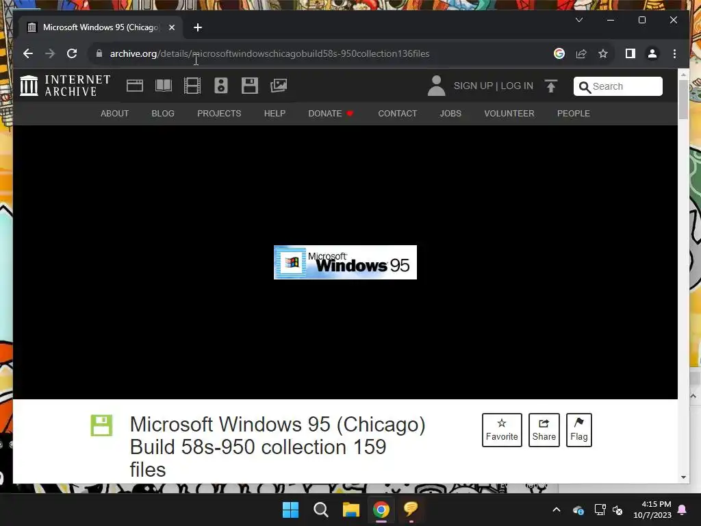Click the notification bell icon
The image size is (701, 526).
[x=683, y=510]
